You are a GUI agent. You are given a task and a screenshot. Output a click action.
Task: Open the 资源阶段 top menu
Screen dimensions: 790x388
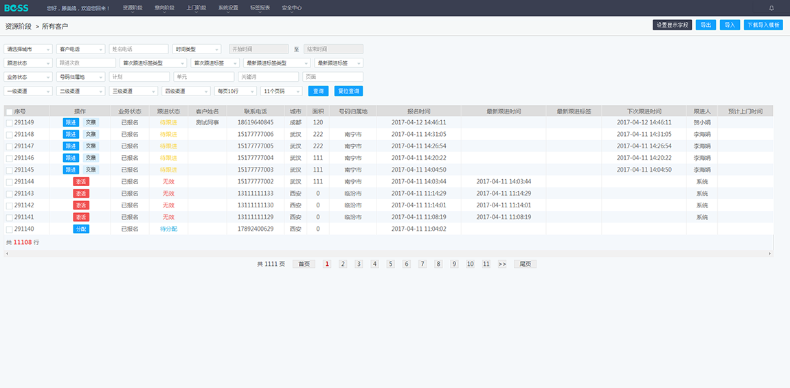coord(133,8)
